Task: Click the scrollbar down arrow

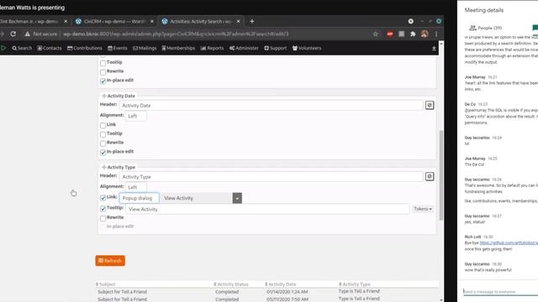Action: (x=440, y=299)
